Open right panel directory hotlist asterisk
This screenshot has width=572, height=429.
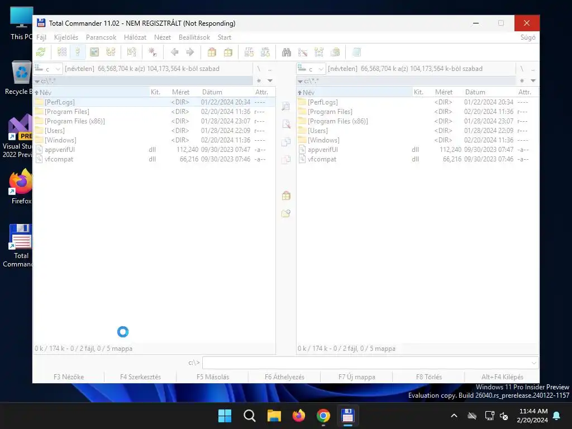(x=522, y=80)
